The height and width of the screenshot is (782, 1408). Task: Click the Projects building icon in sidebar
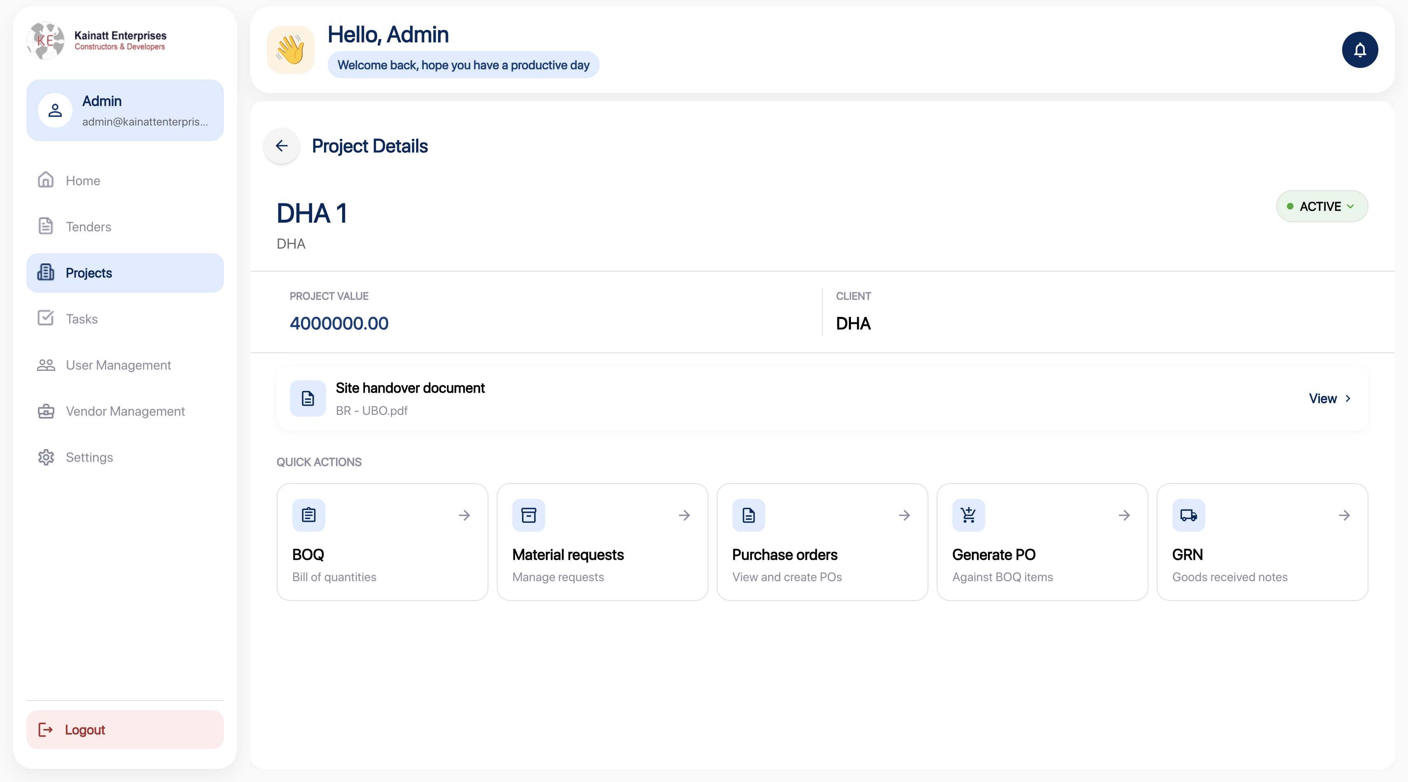[x=46, y=272]
